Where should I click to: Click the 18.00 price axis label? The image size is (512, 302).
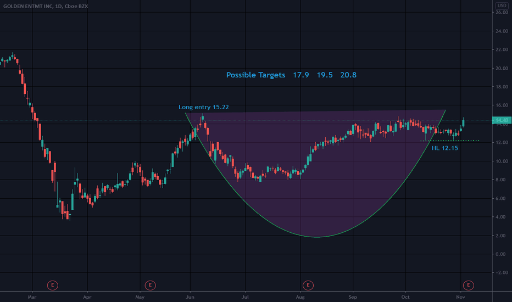click(x=502, y=87)
